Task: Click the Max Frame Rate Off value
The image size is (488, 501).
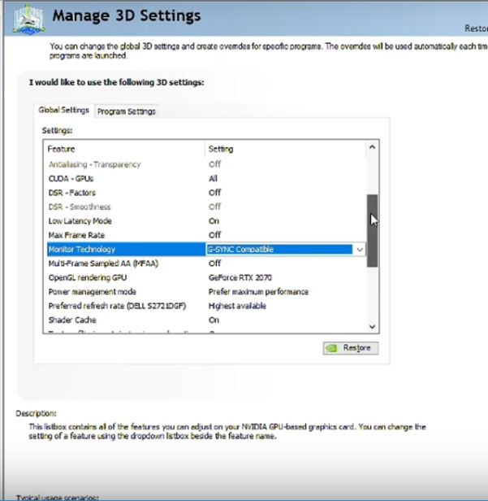Action: pyautogui.click(x=214, y=235)
